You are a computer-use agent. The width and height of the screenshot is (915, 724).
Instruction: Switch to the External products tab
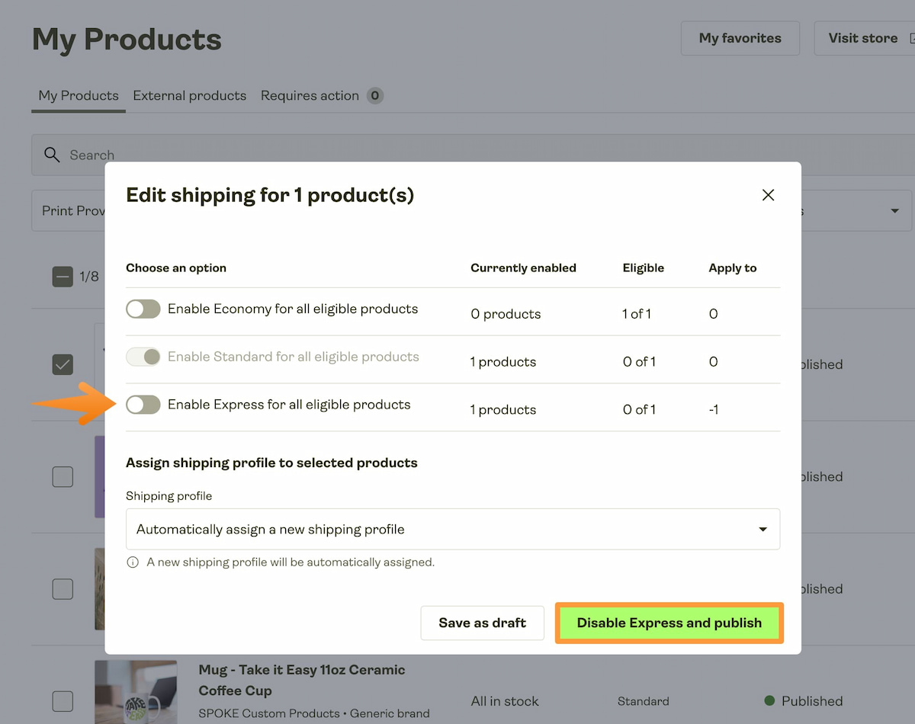[189, 95]
